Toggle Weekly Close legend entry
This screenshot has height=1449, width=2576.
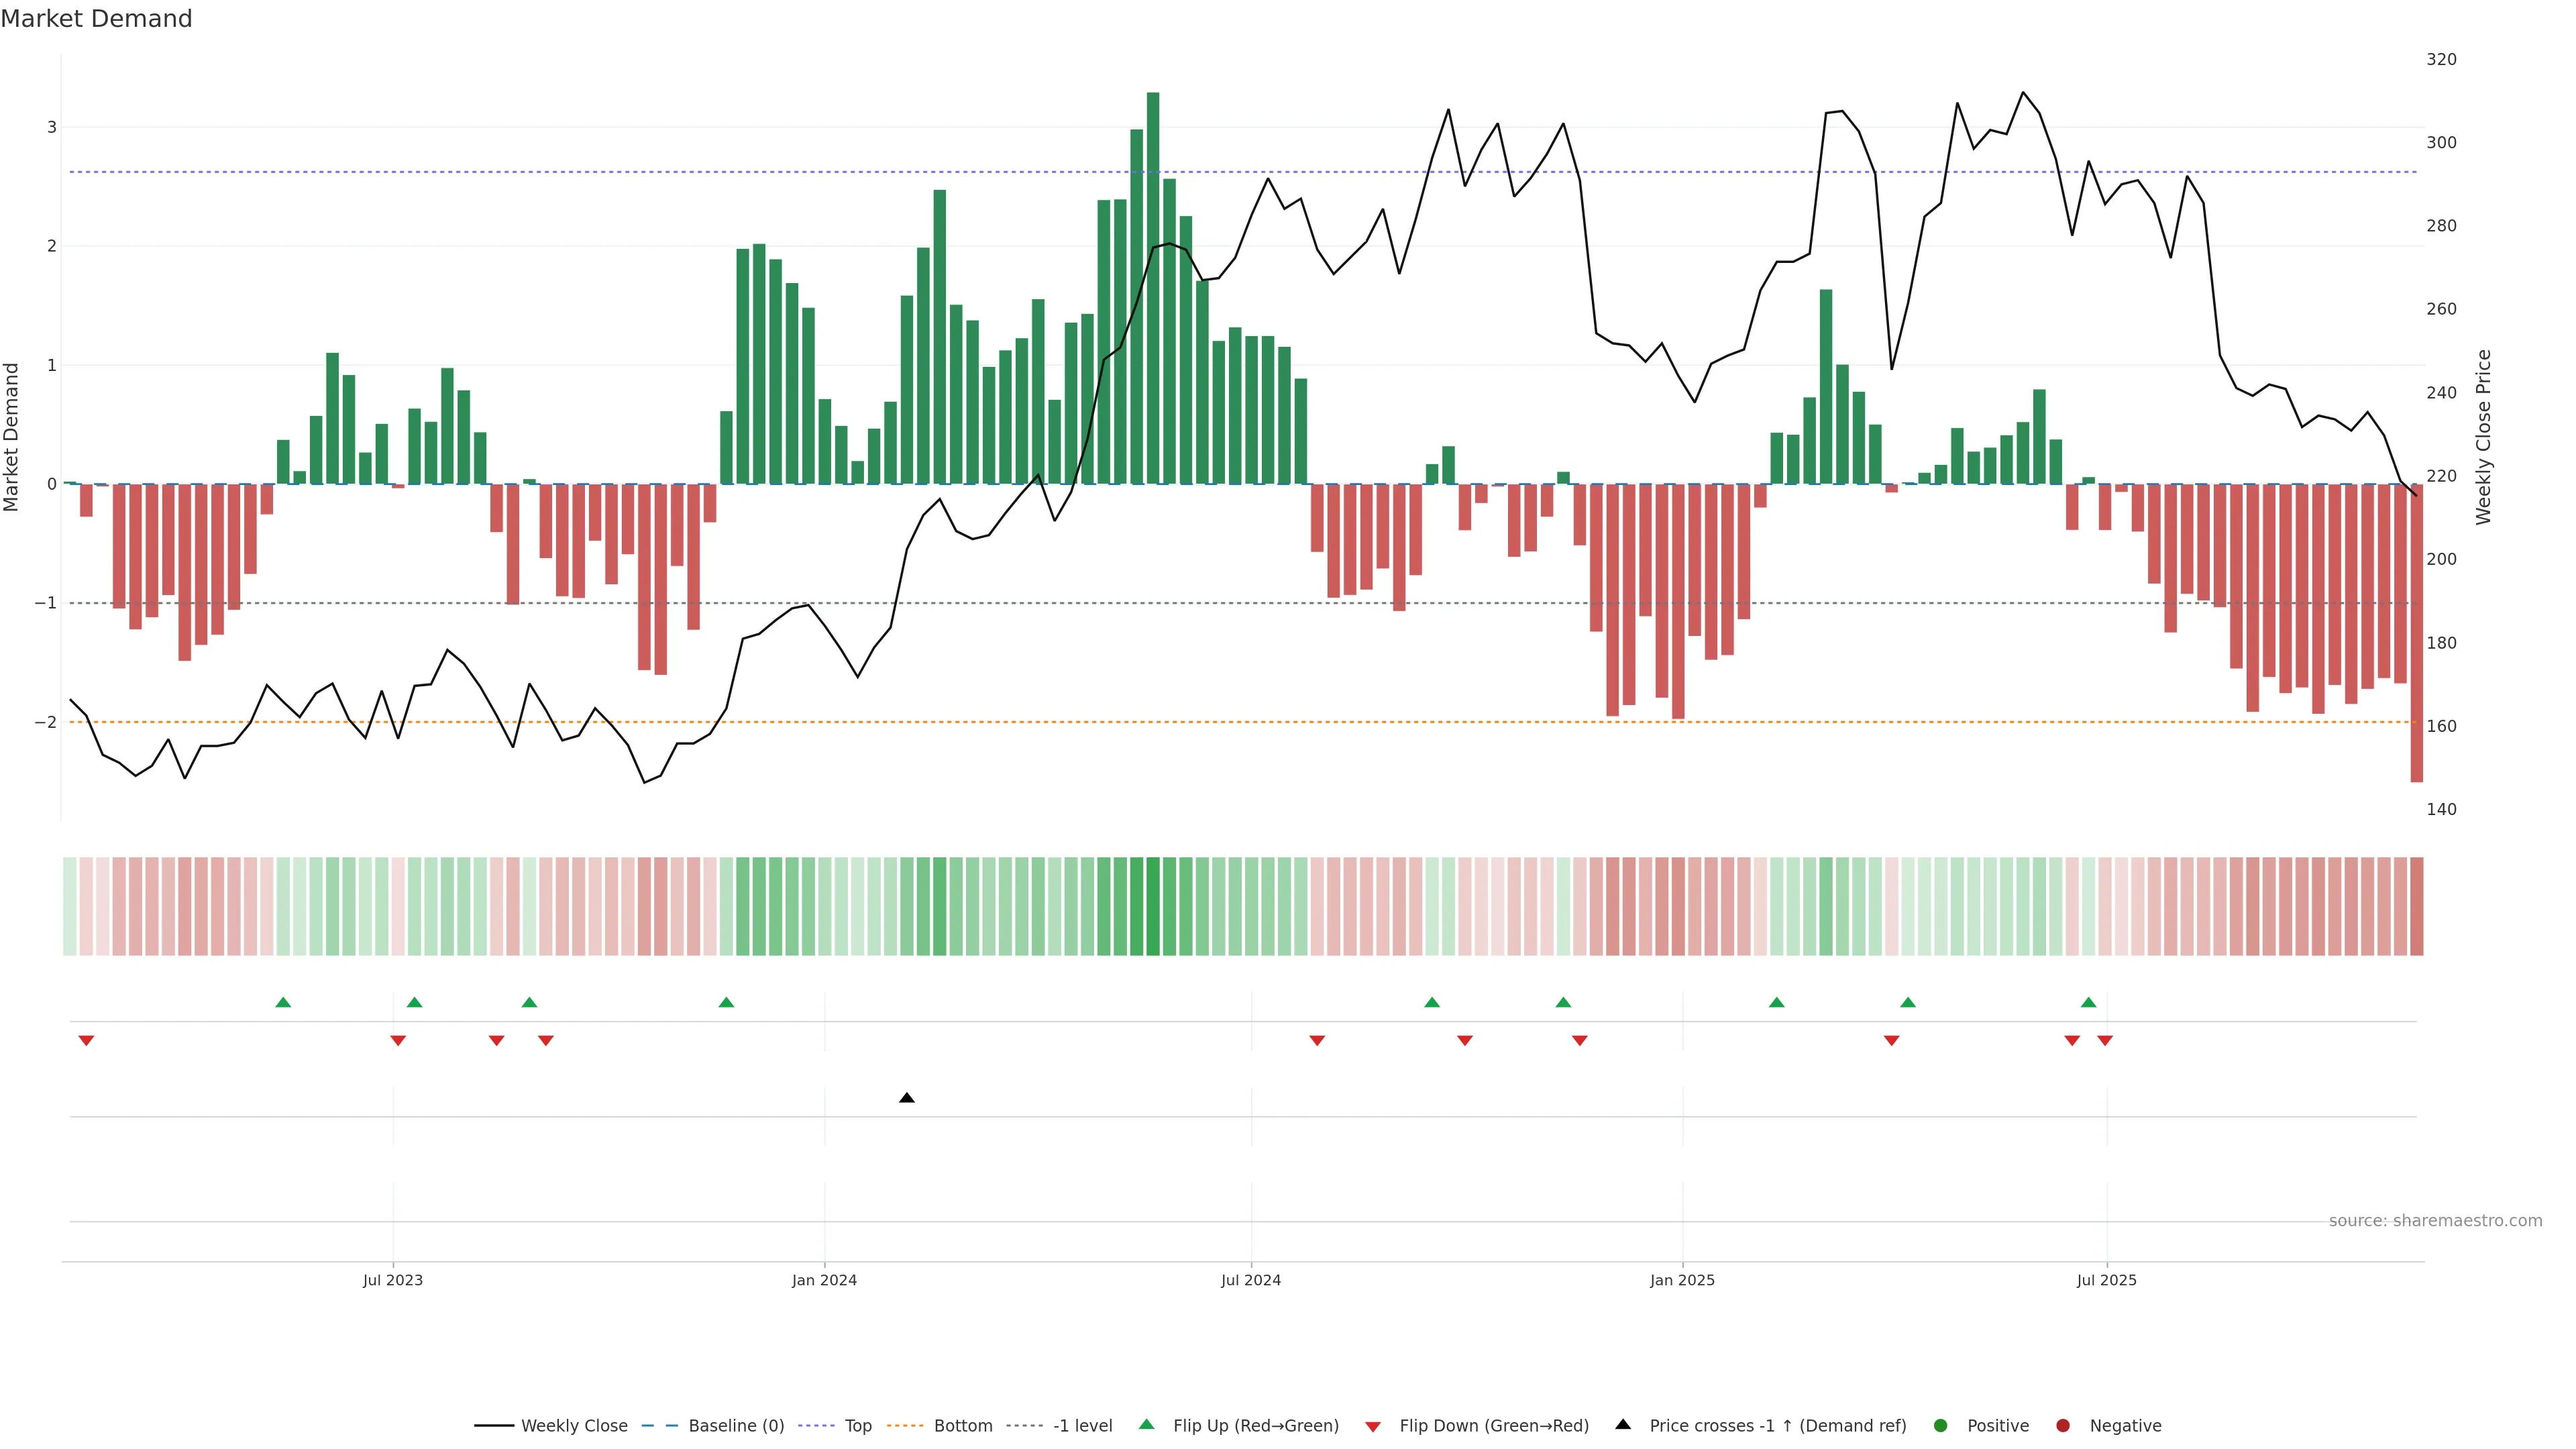pos(574,1426)
